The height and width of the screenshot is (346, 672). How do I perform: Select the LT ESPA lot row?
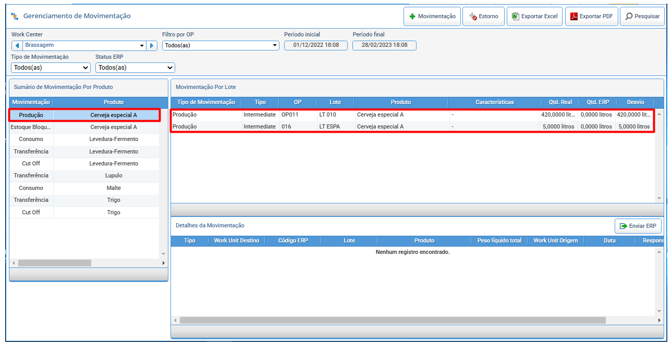click(412, 126)
